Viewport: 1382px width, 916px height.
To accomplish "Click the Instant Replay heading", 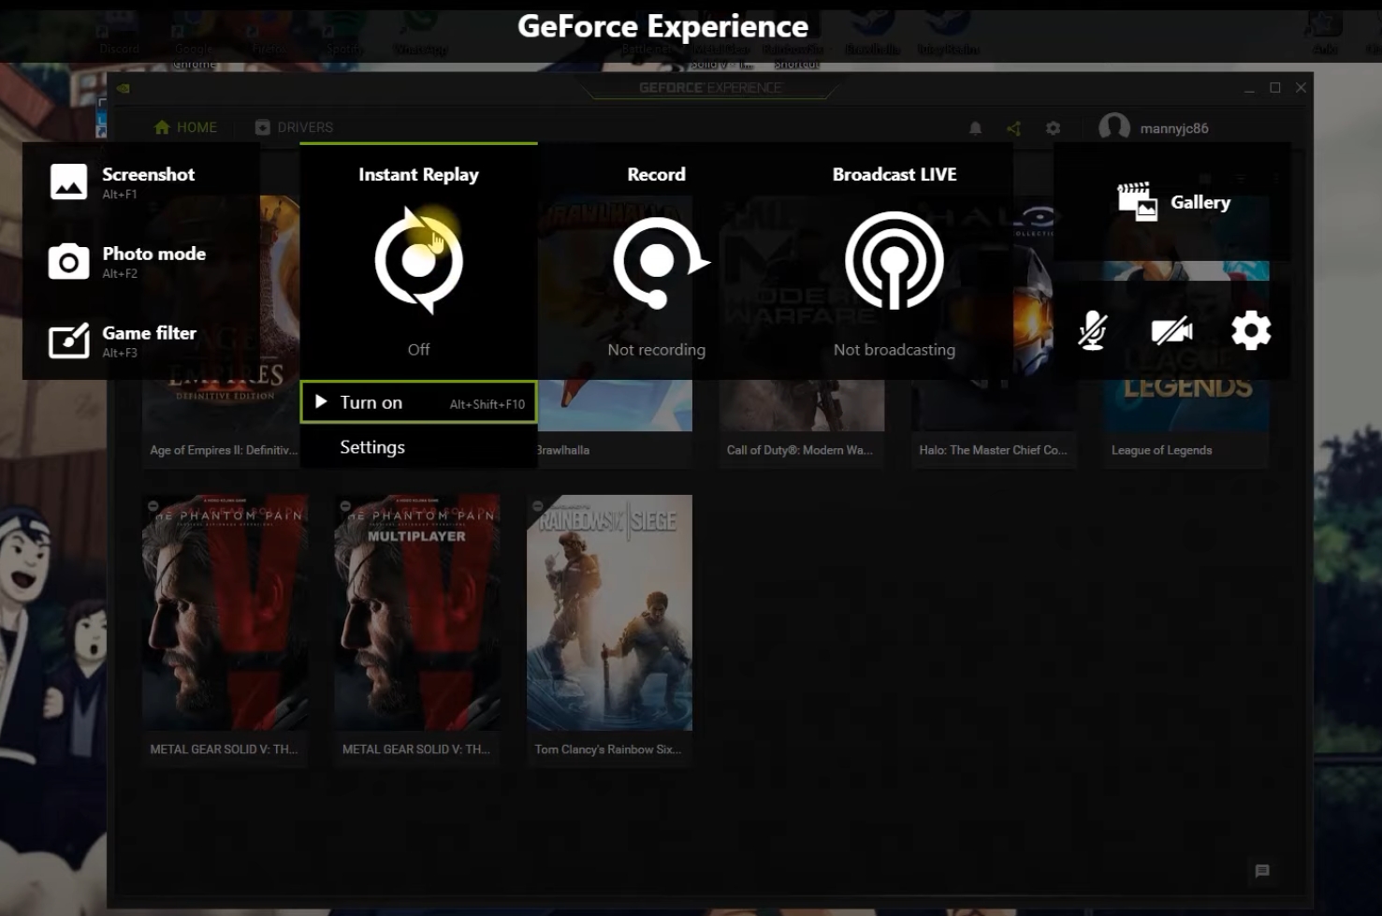I will click(x=418, y=174).
